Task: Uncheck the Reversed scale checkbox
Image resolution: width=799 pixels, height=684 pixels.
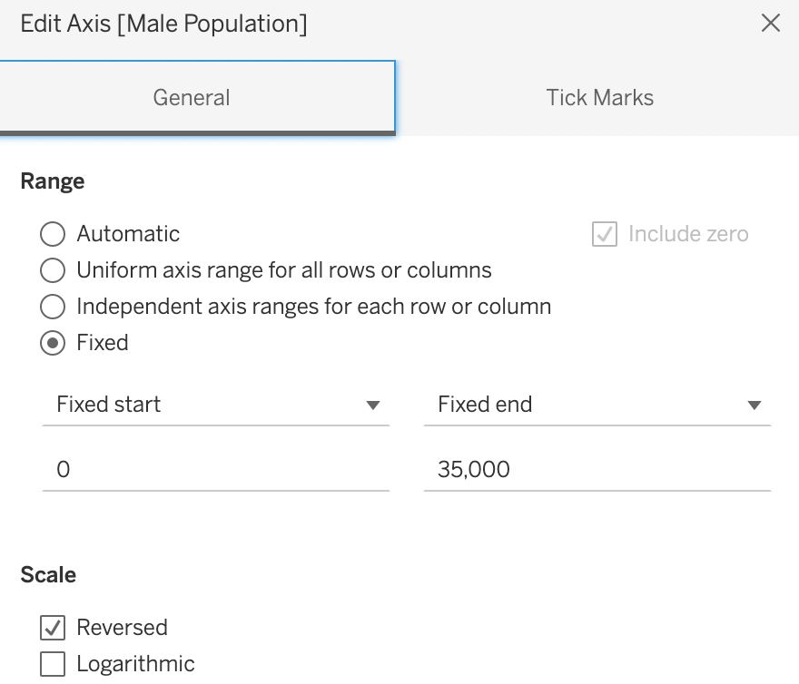Action: (54, 628)
